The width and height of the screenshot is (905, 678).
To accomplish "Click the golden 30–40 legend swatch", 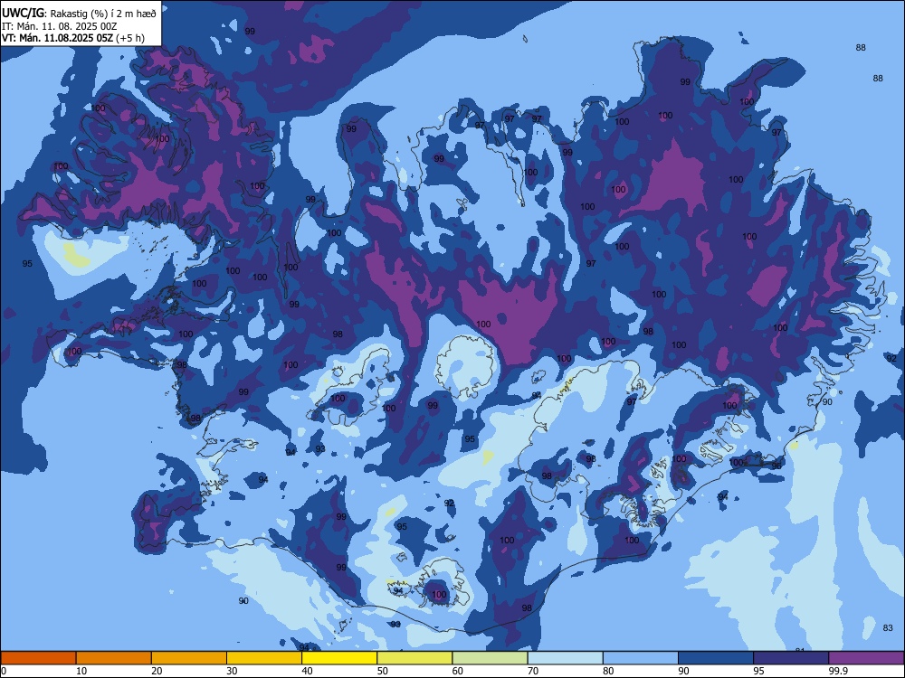I will (x=264, y=658).
